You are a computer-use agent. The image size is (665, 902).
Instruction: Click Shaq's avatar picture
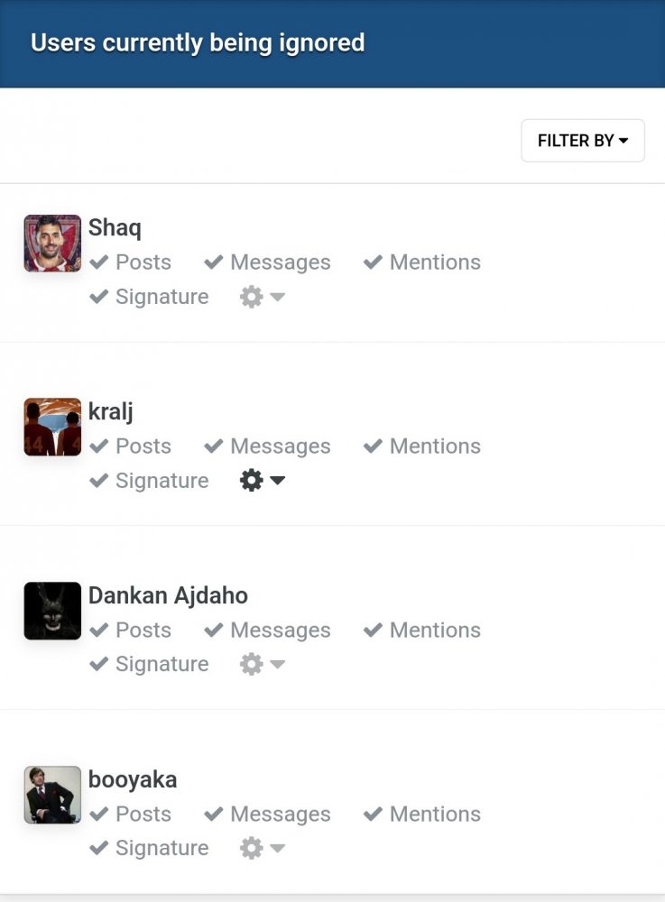pyautogui.click(x=52, y=244)
